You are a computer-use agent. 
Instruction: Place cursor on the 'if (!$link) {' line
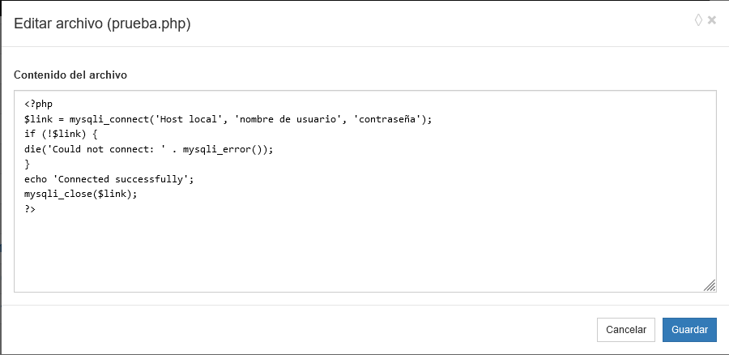click(61, 135)
